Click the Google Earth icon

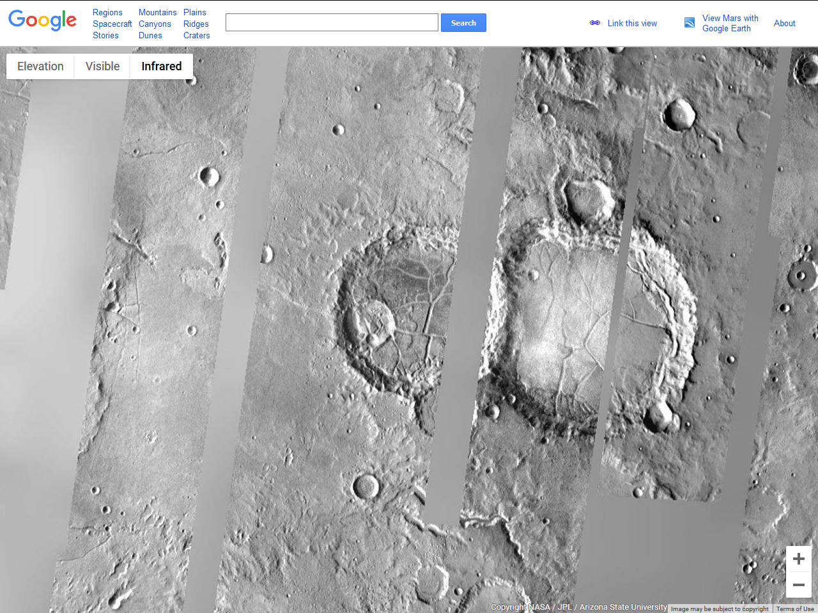pyautogui.click(x=690, y=22)
